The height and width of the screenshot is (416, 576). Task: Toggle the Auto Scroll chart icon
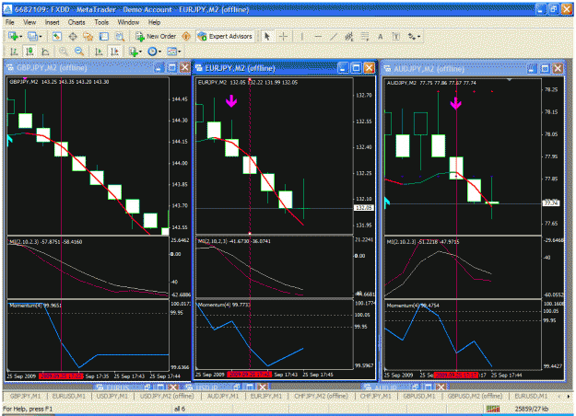point(99,52)
